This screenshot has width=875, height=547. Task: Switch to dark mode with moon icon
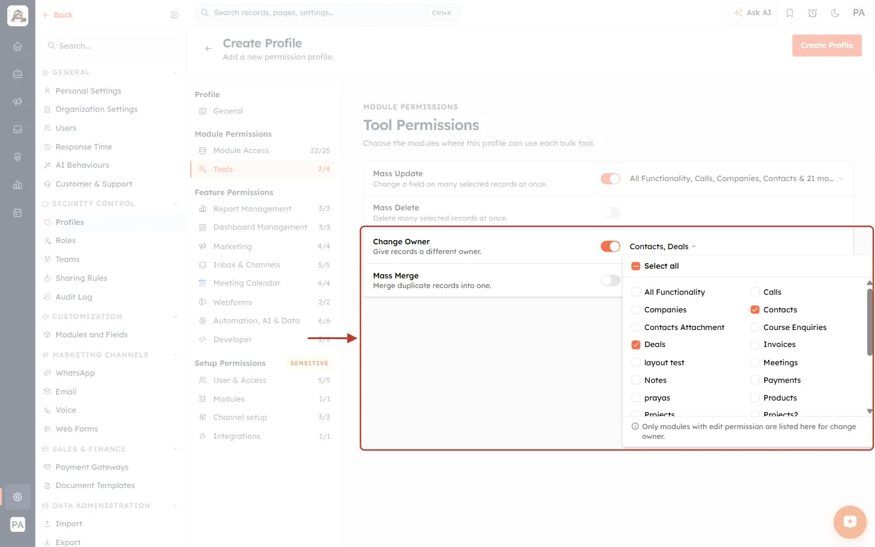click(836, 13)
